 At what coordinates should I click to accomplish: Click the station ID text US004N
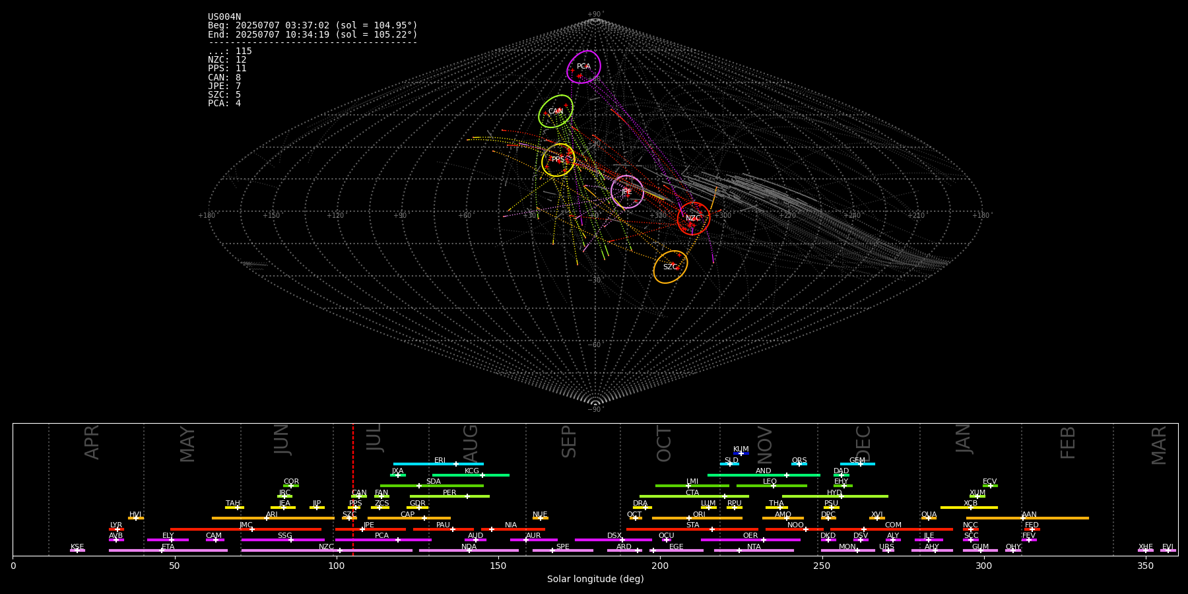point(224,16)
